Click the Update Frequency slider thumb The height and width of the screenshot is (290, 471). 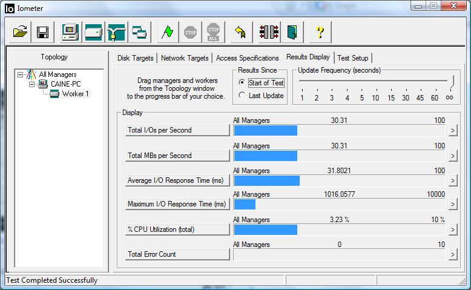pyautogui.click(x=451, y=82)
